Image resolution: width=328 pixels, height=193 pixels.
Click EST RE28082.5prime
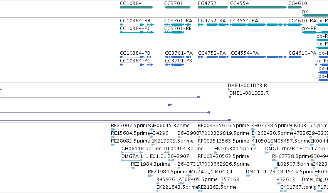130,141
